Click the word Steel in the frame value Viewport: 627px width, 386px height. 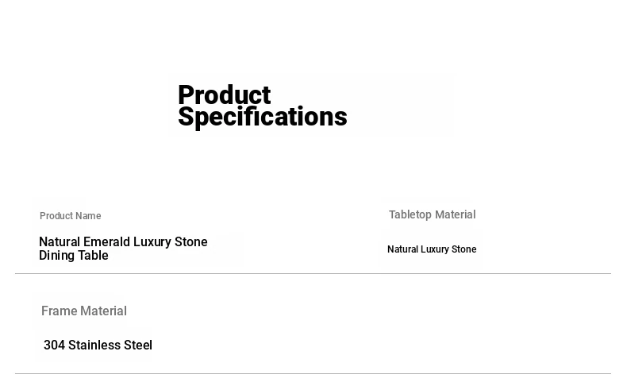point(139,345)
